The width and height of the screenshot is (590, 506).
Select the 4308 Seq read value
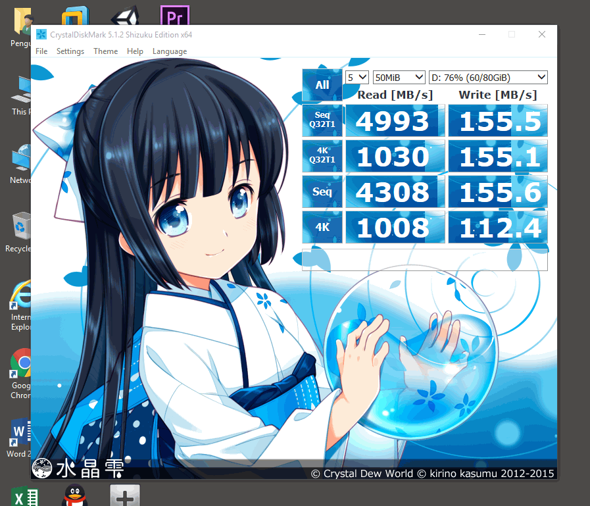click(x=395, y=191)
